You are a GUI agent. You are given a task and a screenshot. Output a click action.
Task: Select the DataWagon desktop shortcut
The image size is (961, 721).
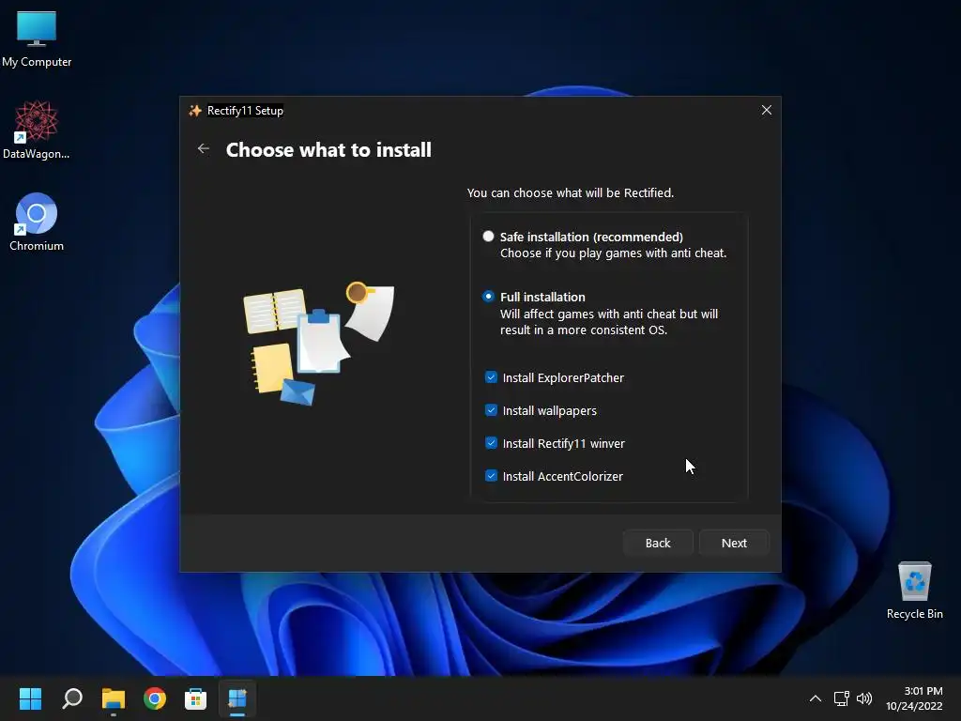37,130
